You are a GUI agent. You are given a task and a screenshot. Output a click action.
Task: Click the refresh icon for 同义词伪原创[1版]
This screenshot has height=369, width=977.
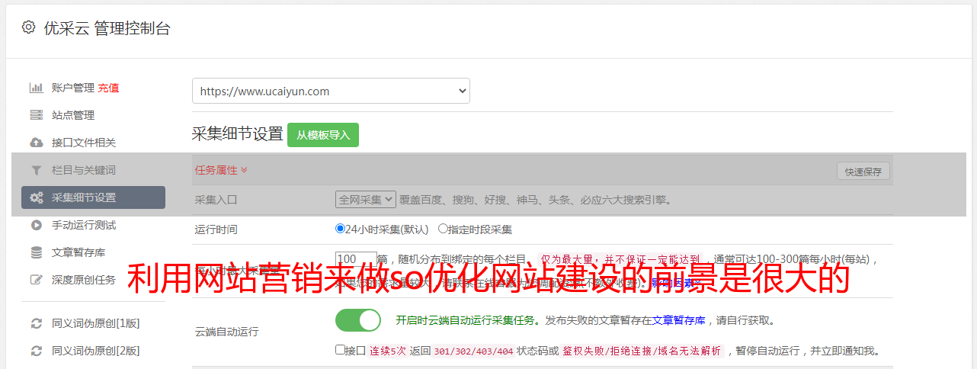(36, 323)
